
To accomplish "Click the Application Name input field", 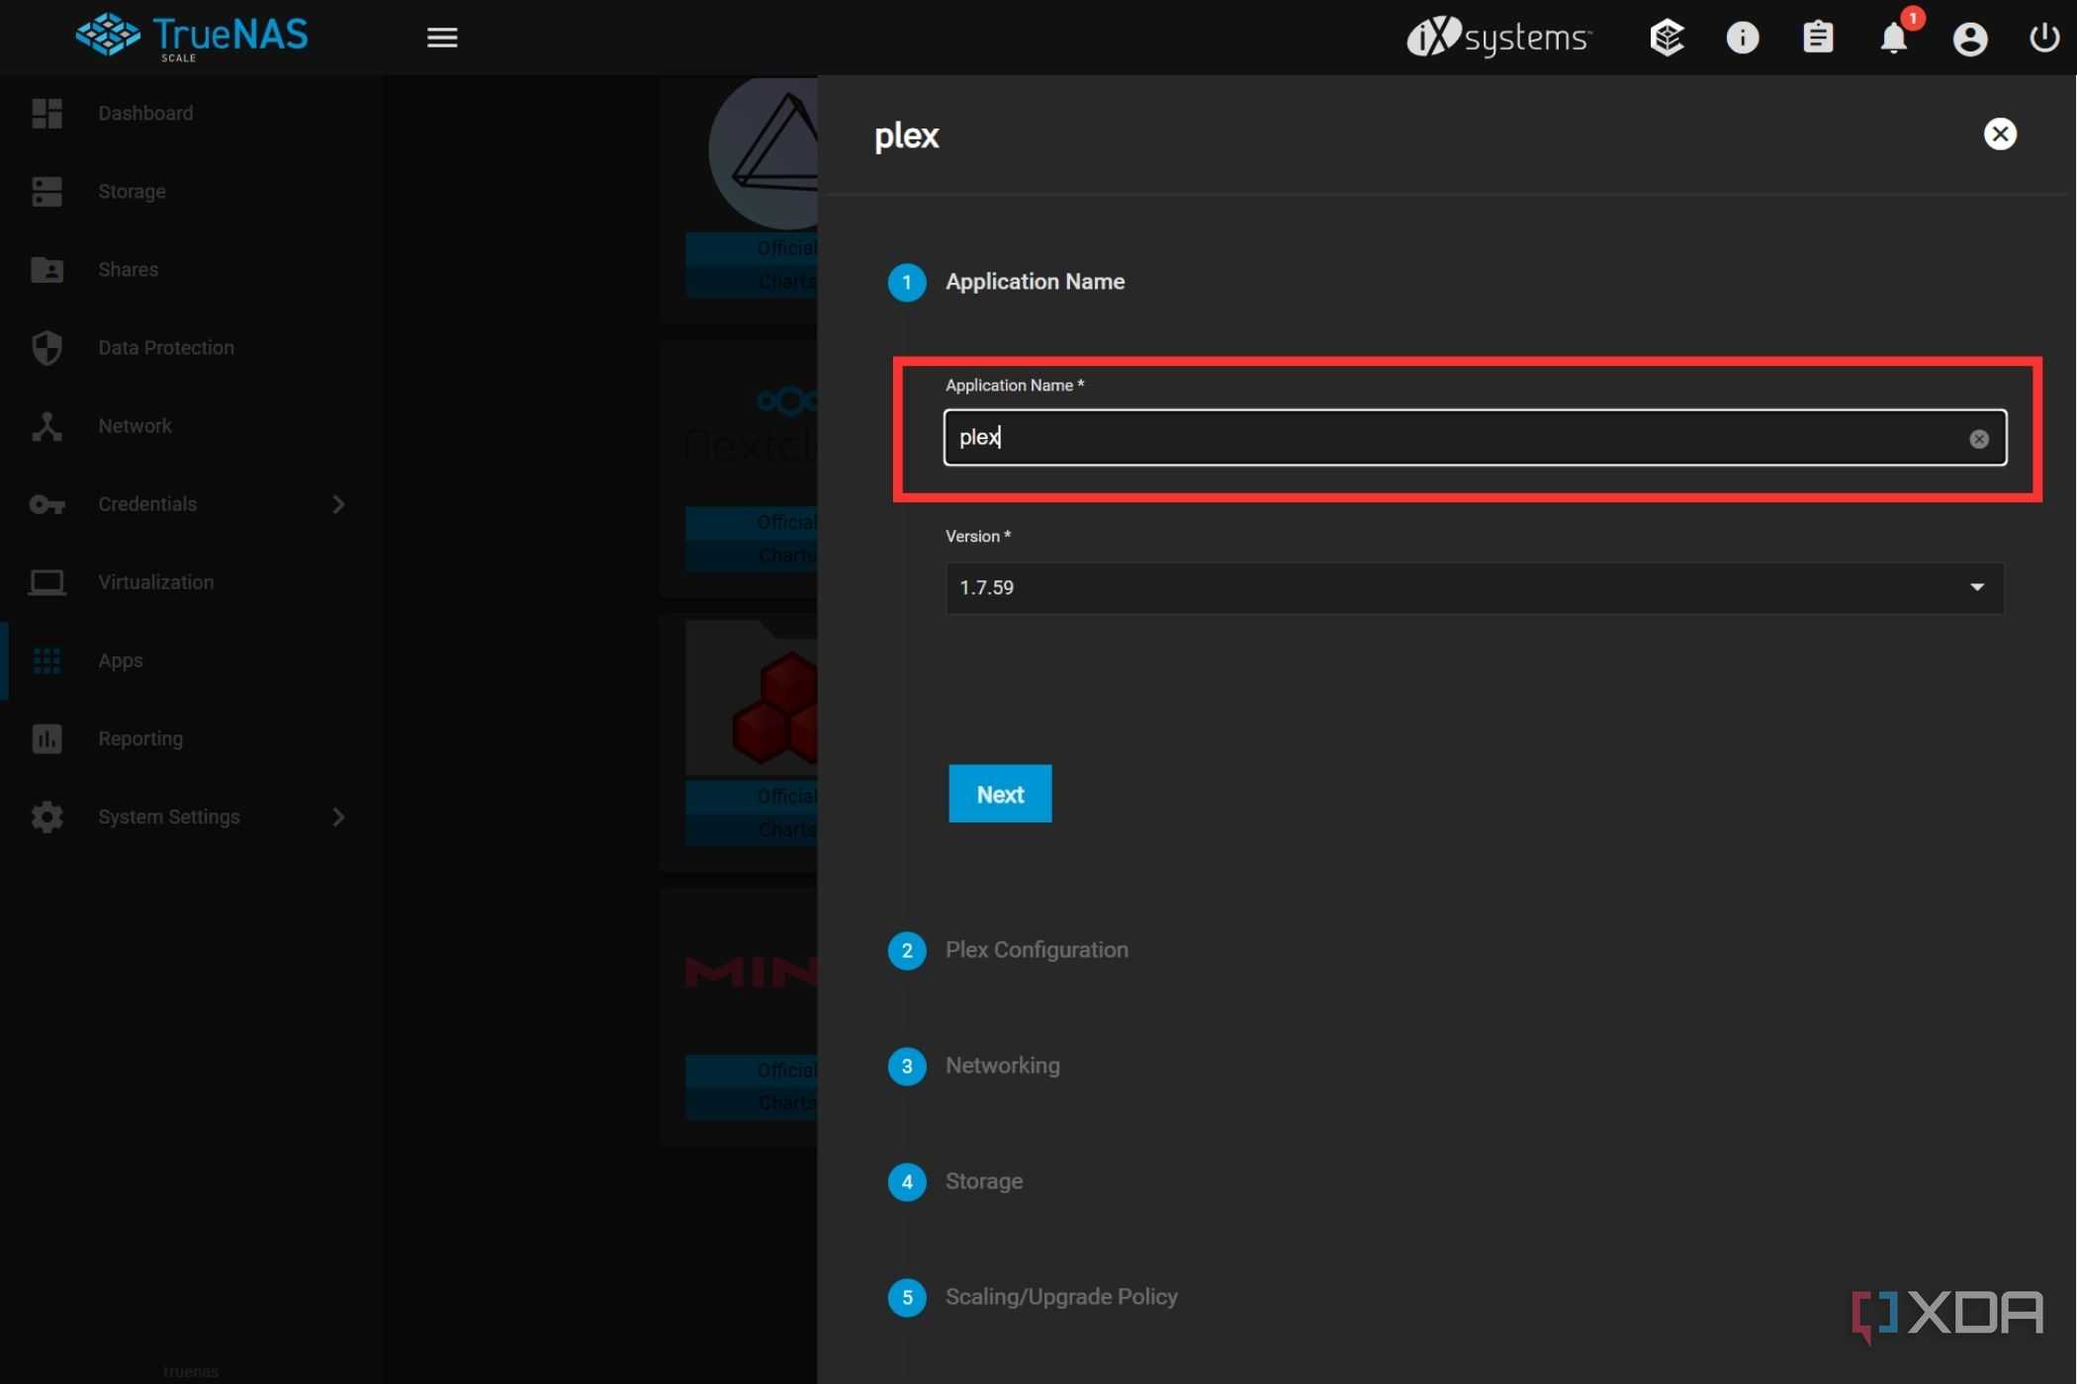I will 1475,437.
